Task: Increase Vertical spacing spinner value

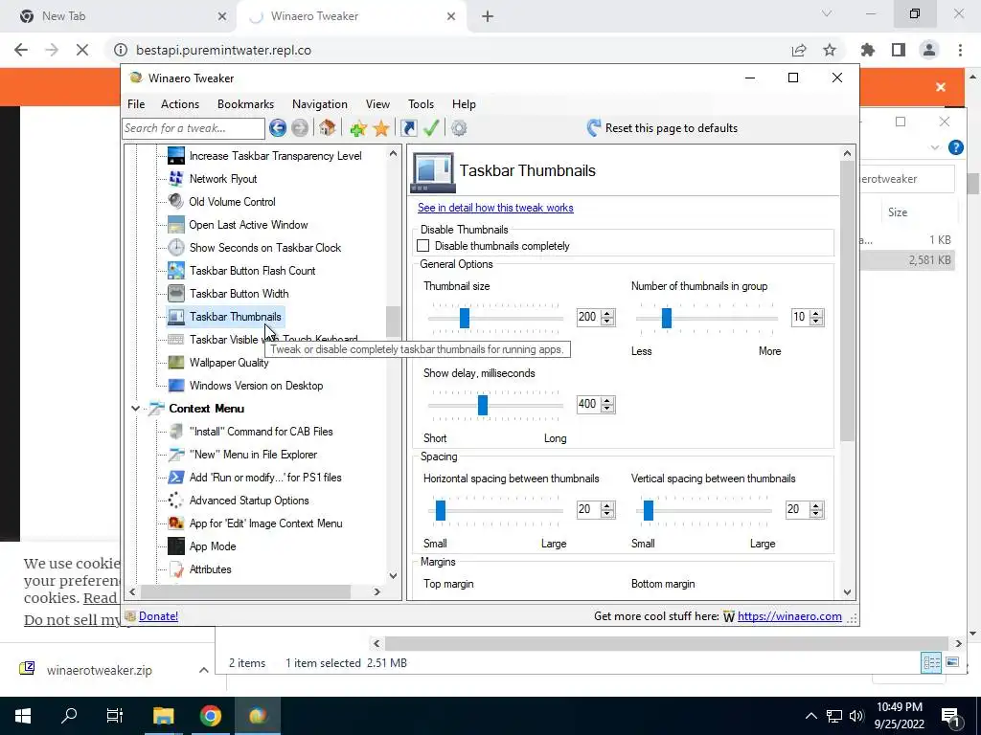Action: click(816, 505)
